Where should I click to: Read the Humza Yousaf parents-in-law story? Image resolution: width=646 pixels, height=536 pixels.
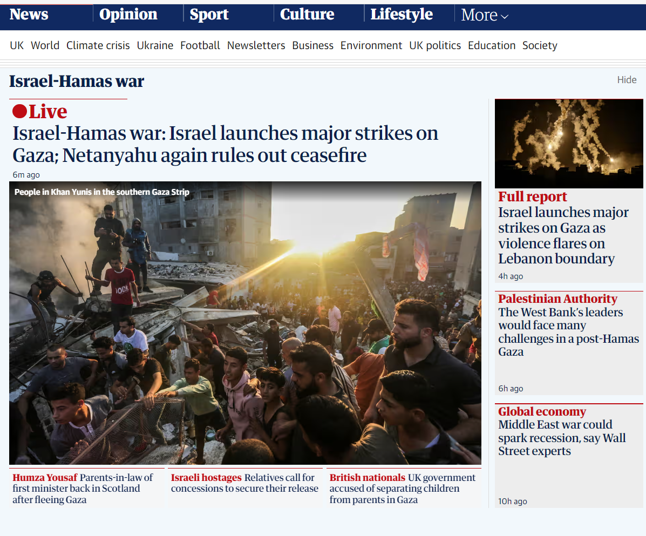[83, 488]
